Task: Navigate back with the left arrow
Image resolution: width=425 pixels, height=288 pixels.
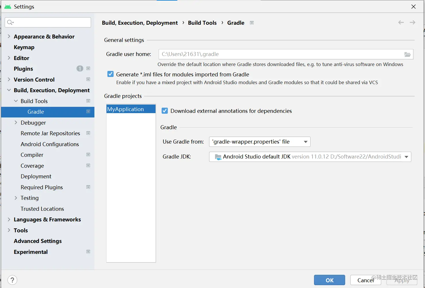Action: pyautogui.click(x=401, y=22)
